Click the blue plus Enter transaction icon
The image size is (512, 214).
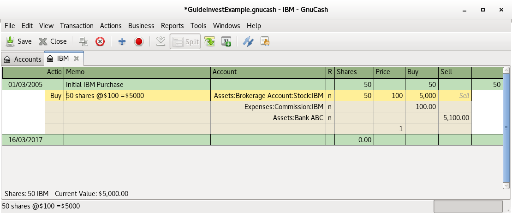coord(122,41)
